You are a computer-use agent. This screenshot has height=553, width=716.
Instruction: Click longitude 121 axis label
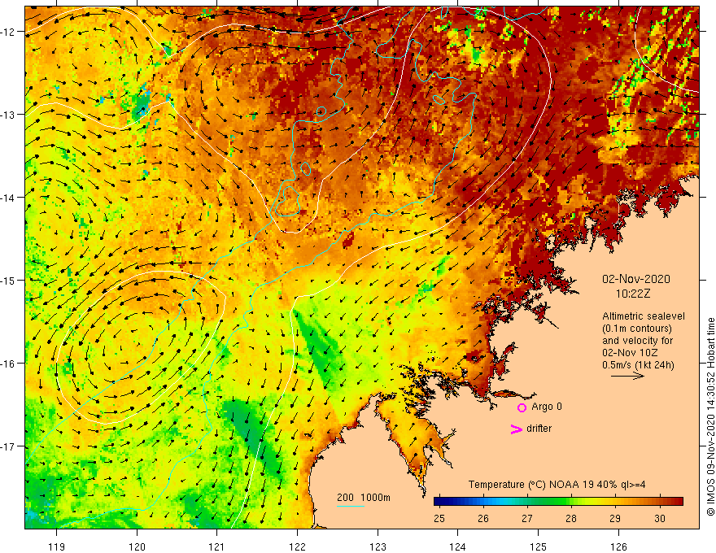click(x=216, y=546)
